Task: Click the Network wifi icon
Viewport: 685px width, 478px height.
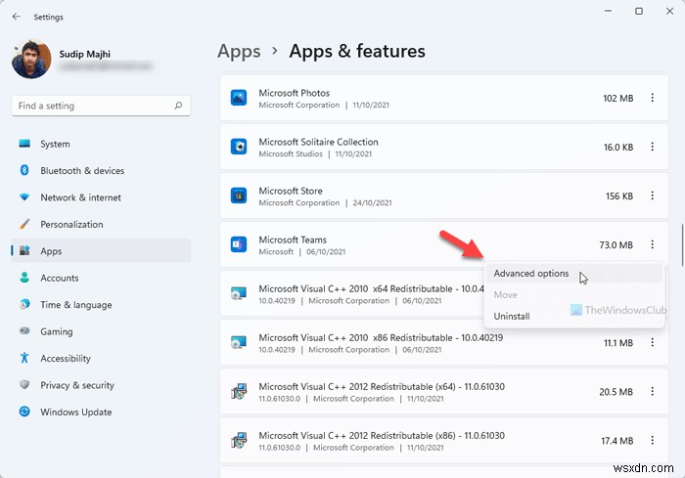Action: point(24,197)
